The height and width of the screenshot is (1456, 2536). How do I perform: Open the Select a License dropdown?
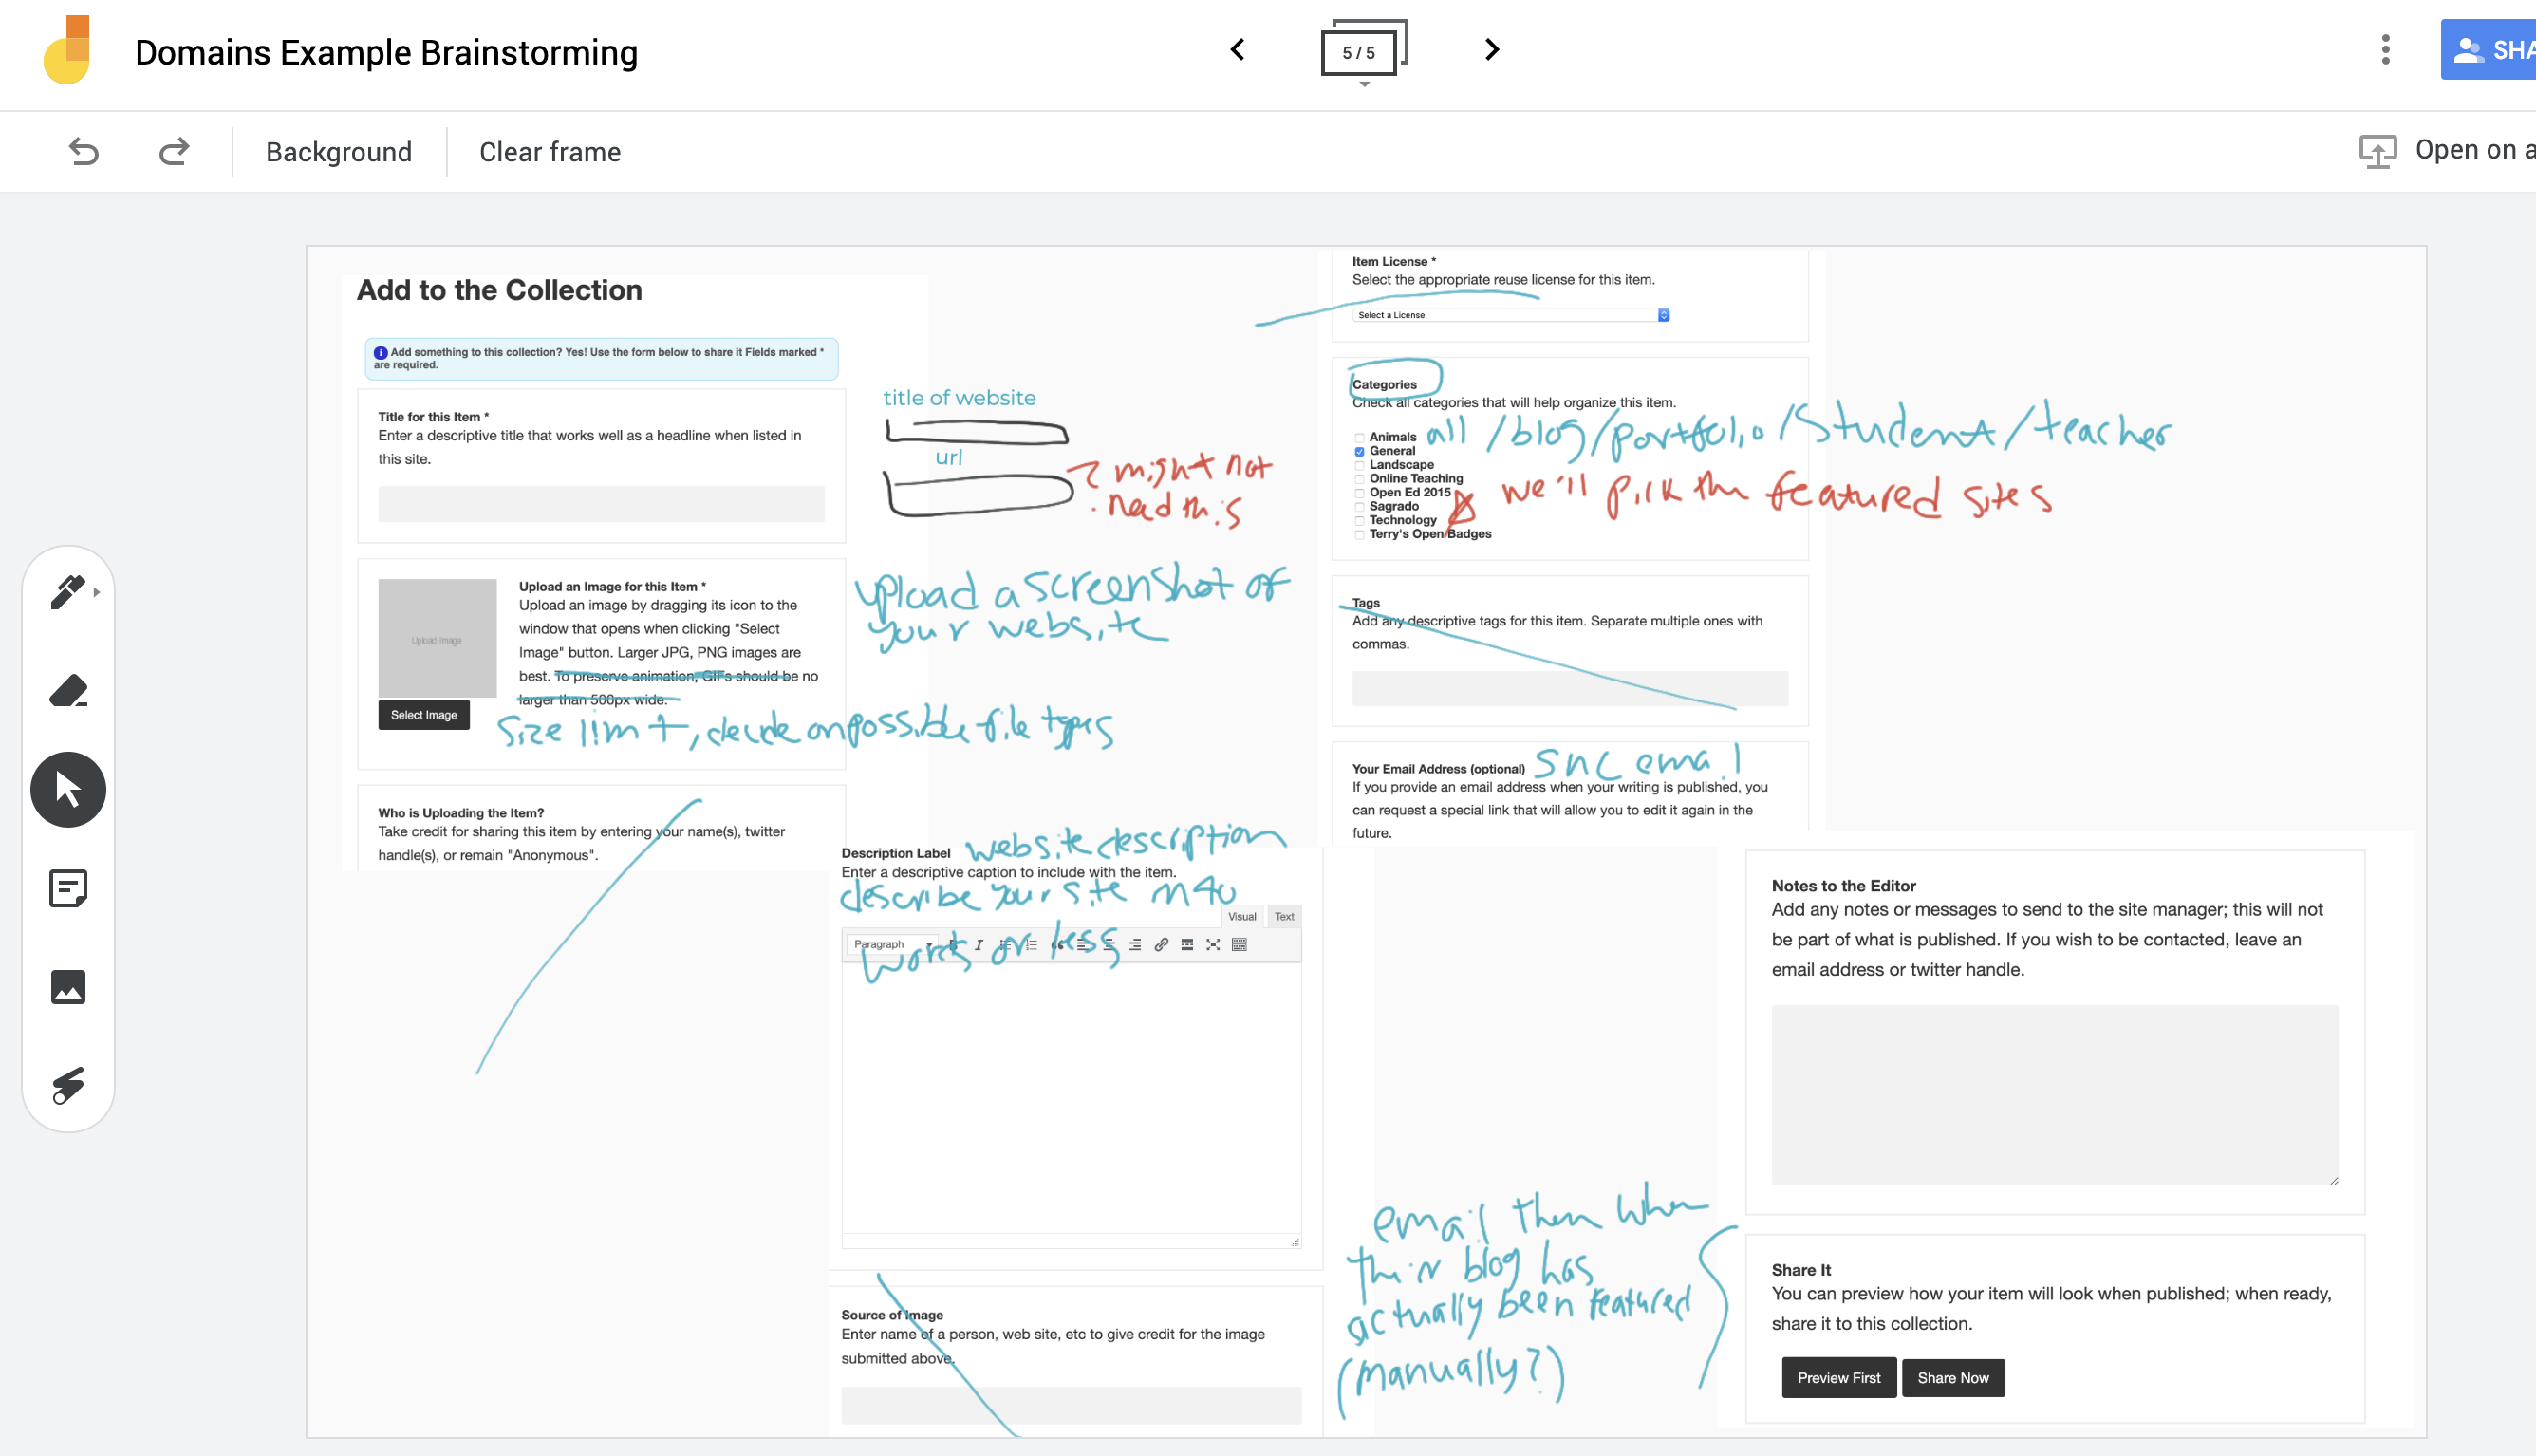click(x=1510, y=315)
